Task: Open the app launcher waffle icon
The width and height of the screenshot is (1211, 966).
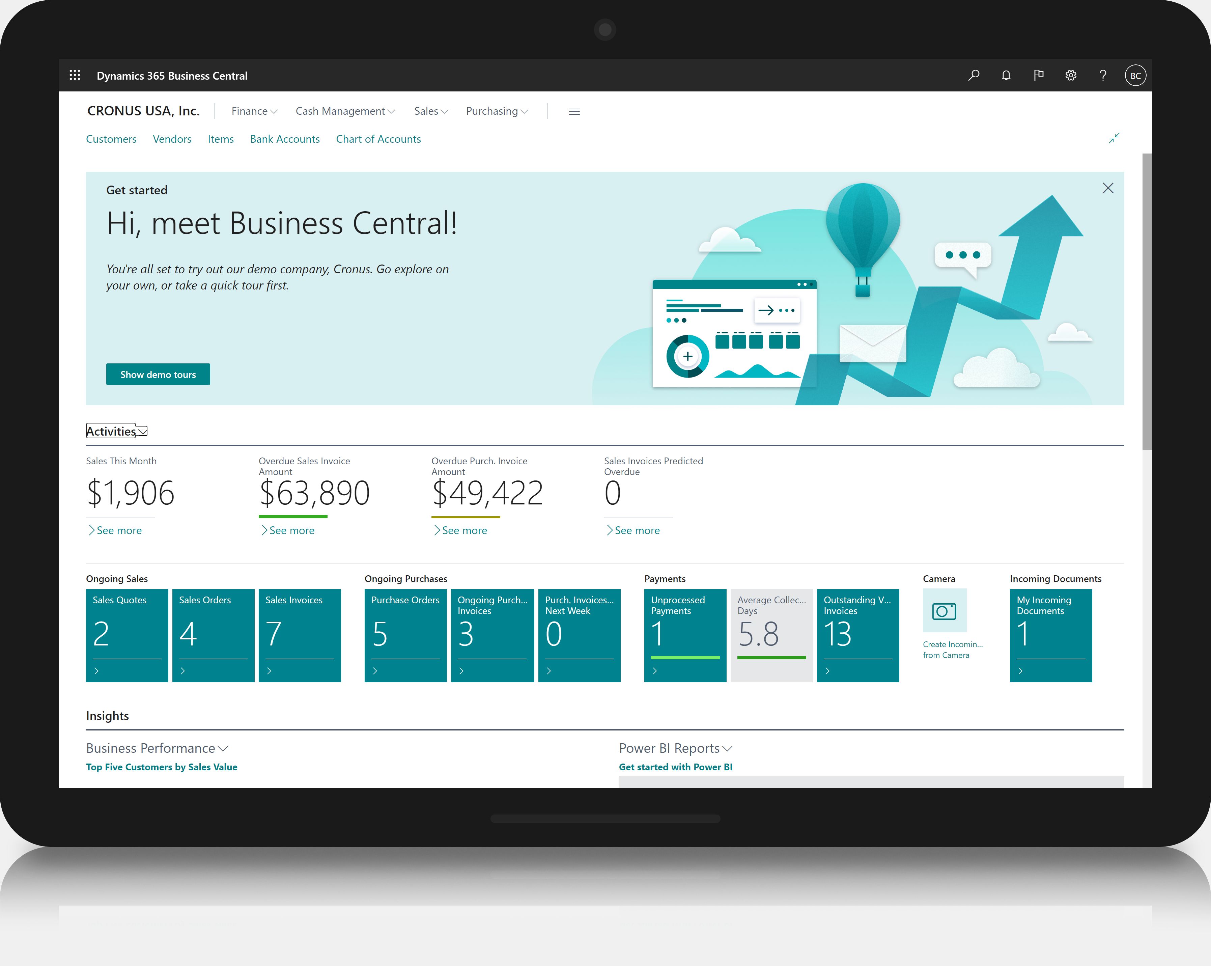Action: 75,75
